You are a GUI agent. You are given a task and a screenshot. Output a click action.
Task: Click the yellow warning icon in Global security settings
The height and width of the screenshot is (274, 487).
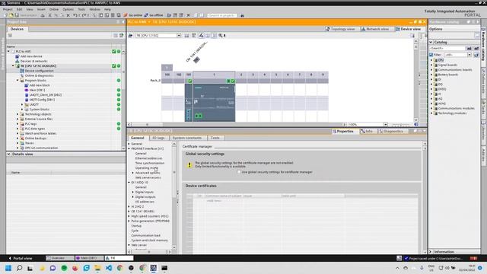click(189, 165)
